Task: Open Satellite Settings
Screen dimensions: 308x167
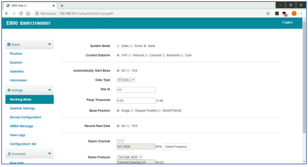Action: pos(22,108)
